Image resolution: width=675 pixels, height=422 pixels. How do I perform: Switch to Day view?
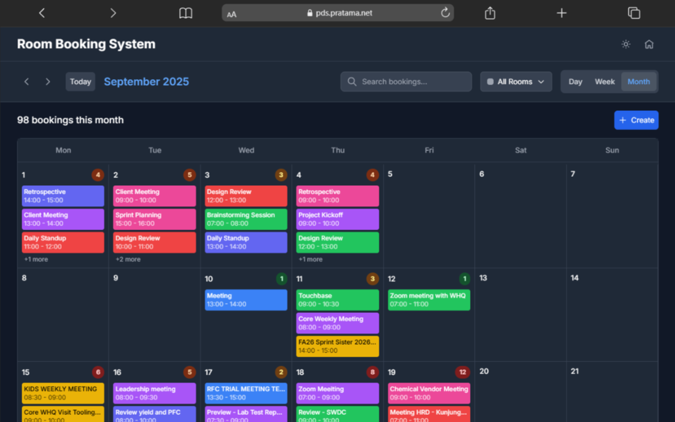(x=575, y=82)
